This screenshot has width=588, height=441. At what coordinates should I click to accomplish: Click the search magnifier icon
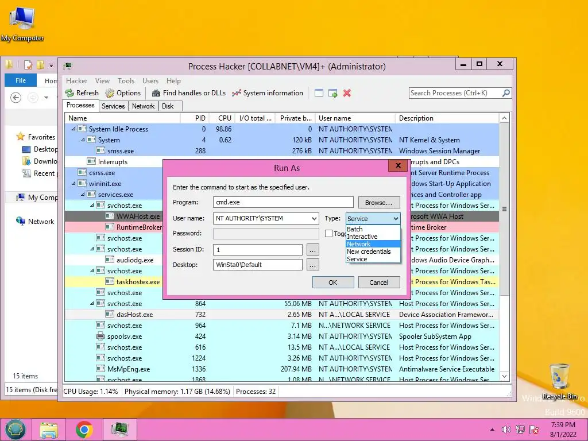click(x=506, y=92)
